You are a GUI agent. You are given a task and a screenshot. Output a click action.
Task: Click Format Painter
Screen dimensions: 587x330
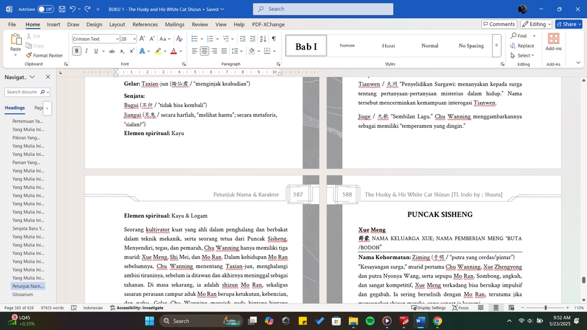click(44, 56)
